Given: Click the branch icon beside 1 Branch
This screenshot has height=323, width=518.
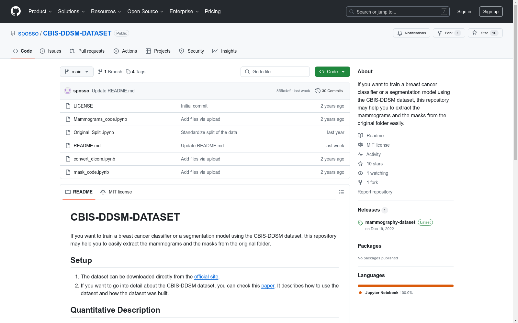Looking at the screenshot, I should [100, 72].
